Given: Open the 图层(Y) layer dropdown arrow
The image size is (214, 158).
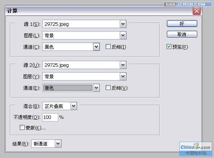Looking at the screenshot, I should [x=123, y=76].
